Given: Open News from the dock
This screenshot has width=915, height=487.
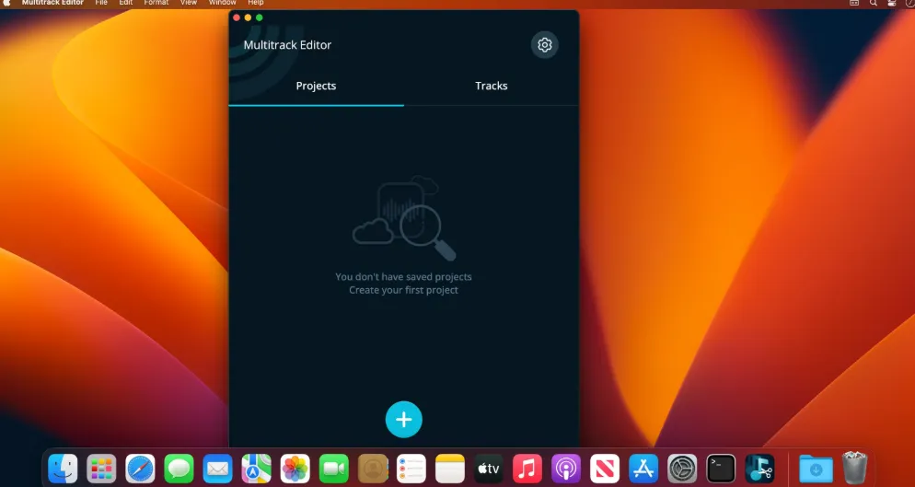Looking at the screenshot, I should [x=605, y=469].
